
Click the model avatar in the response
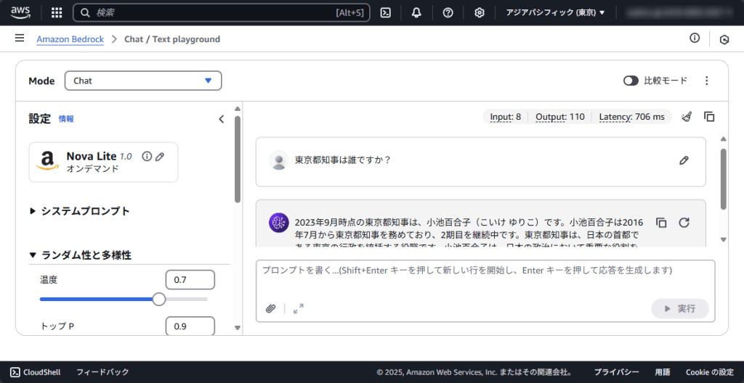(279, 222)
